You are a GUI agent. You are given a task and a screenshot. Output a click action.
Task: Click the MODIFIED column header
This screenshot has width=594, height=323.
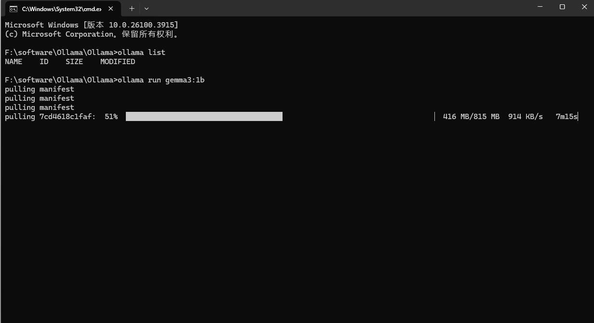tap(118, 62)
